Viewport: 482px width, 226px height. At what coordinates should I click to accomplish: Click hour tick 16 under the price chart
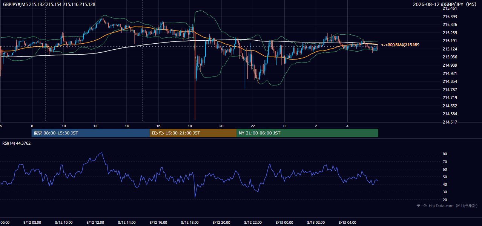tap(158, 126)
